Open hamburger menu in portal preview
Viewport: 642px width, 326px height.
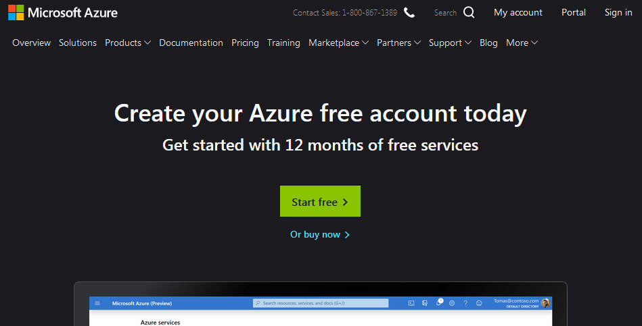click(97, 303)
